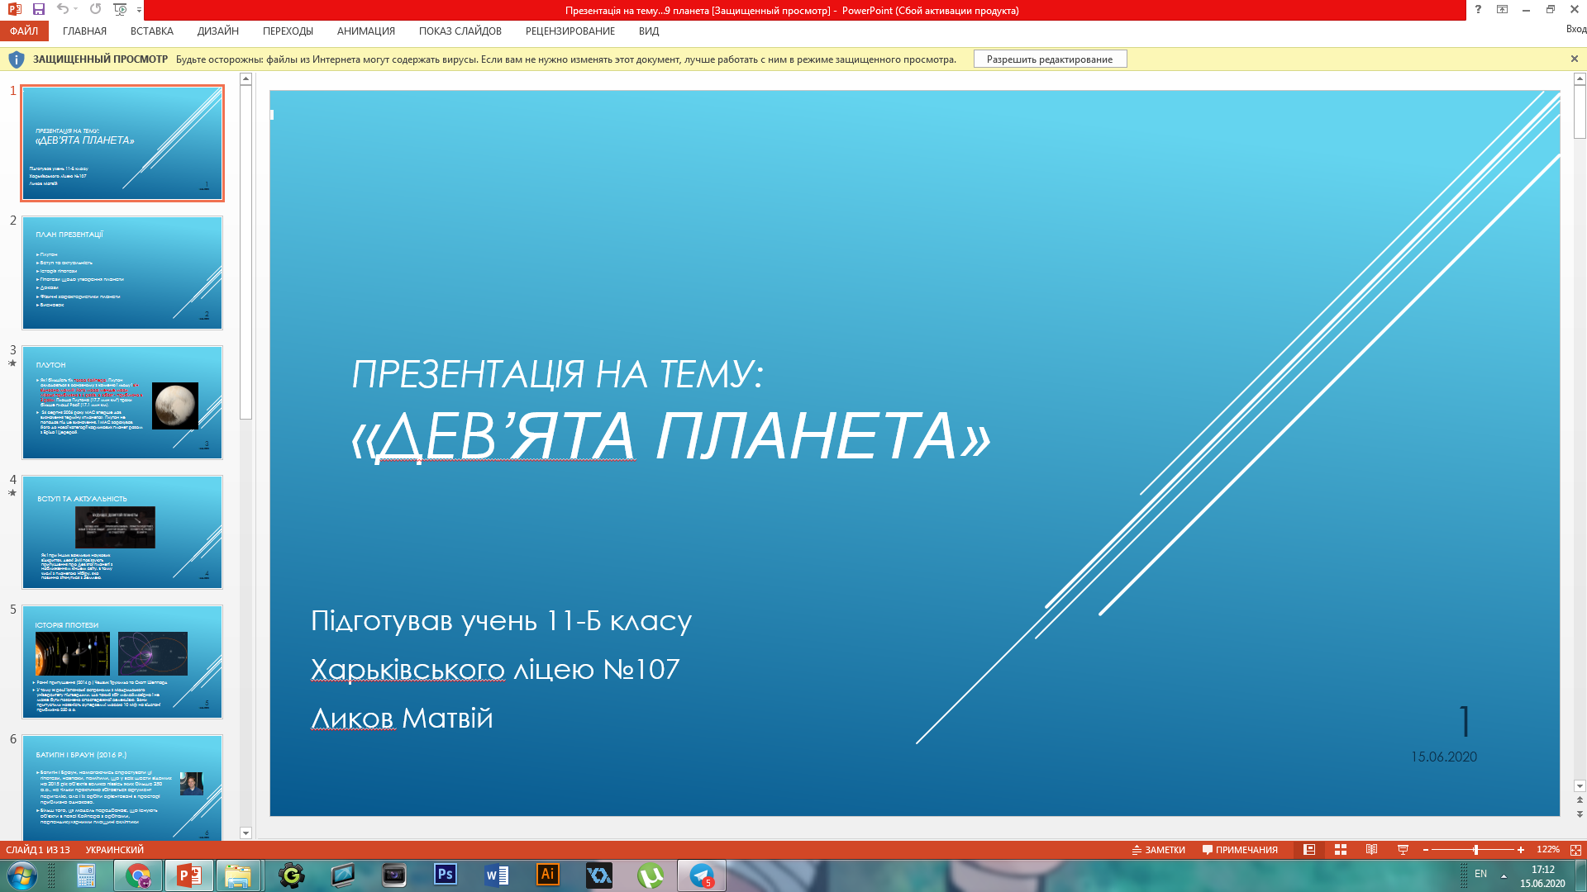
Task: Open Photoshop from the taskbar
Action: tap(446, 875)
